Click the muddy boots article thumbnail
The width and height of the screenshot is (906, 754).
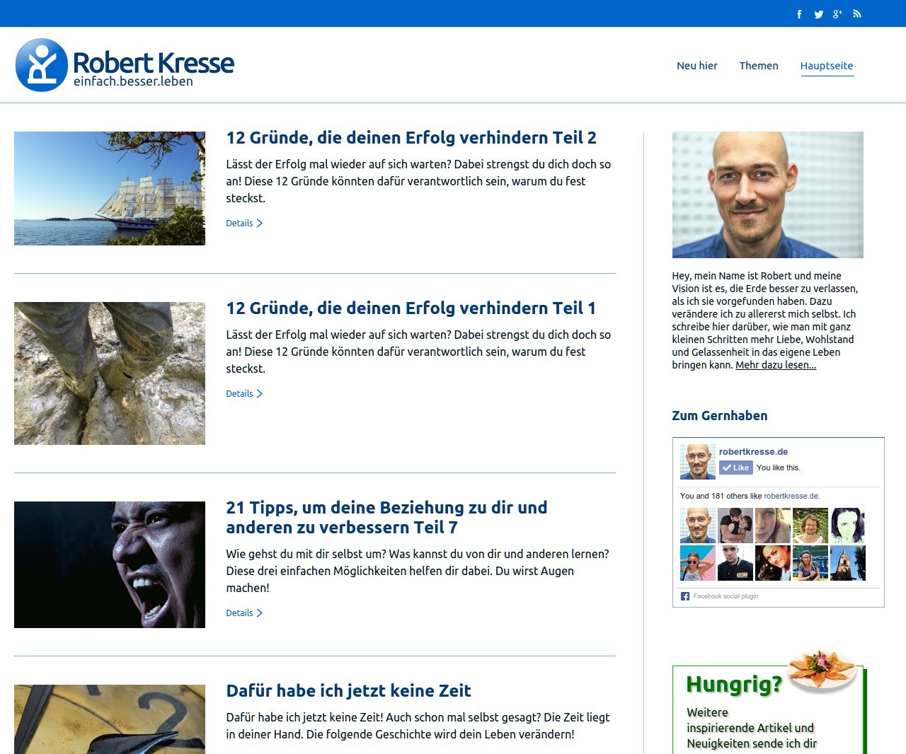click(x=110, y=373)
